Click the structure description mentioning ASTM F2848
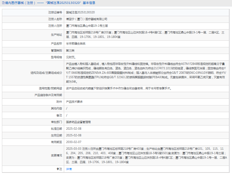Image resolution: width=232 pixels, height=175 pixels. (x=146, y=73)
